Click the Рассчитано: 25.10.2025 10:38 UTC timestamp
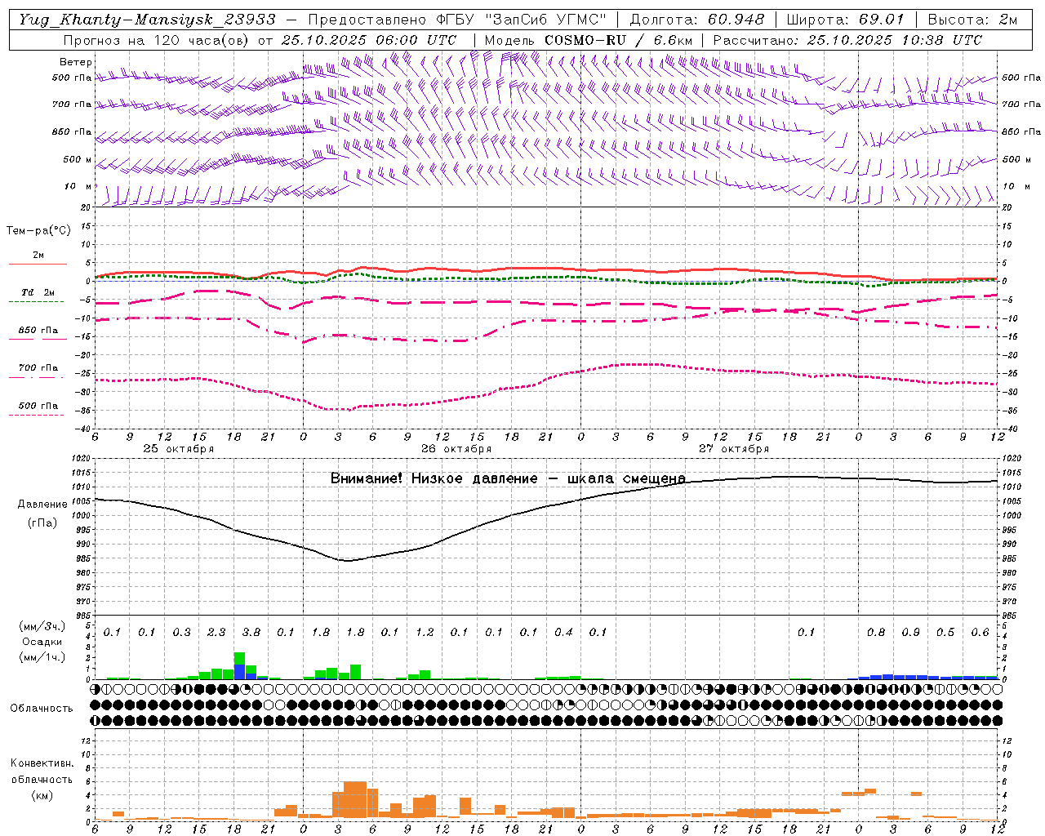1045x836 pixels. (847, 40)
